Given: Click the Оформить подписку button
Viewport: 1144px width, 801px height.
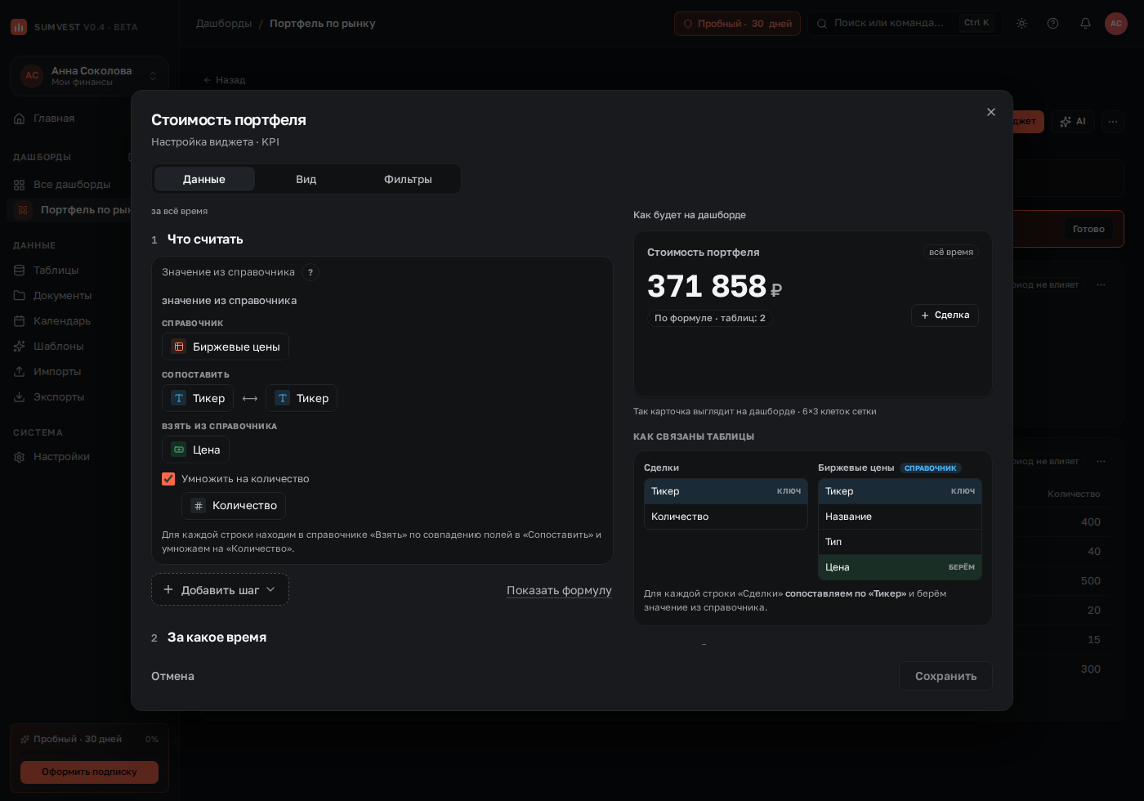Looking at the screenshot, I should tap(89, 772).
